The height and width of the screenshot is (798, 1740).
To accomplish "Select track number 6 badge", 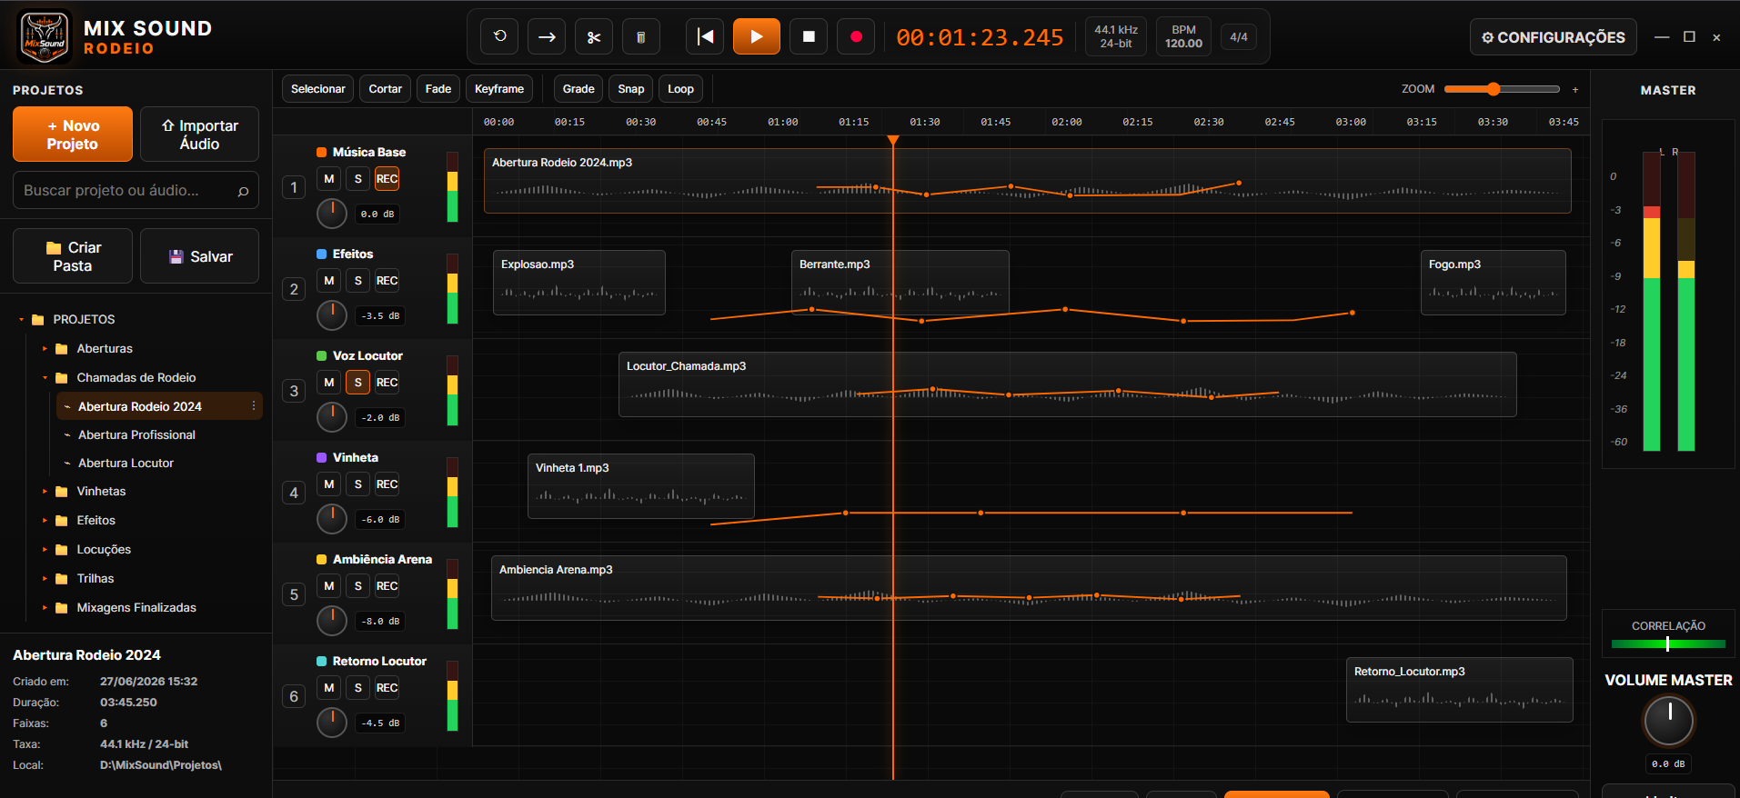I will [294, 696].
